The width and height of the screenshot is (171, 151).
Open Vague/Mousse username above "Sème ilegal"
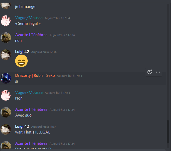click(29, 18)
